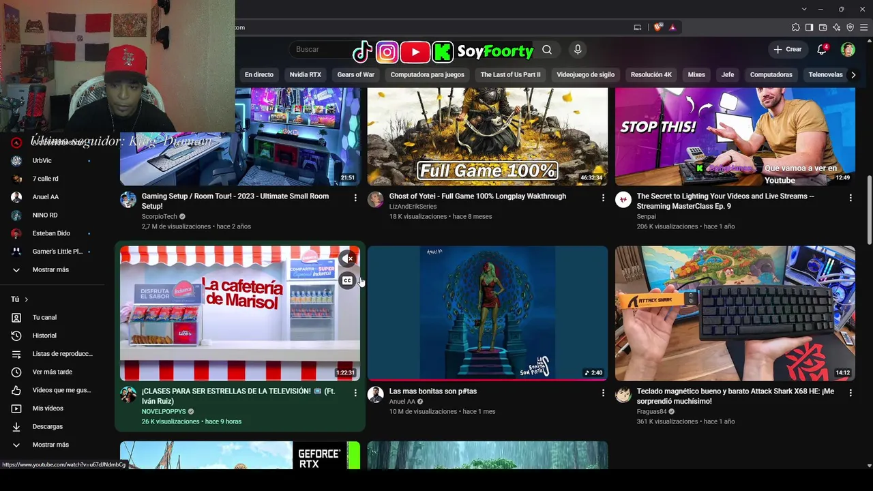The height and width of the screenshot is (491, 873).
Task: Select the Resolución 4K chip
Action: pos(651,75)
